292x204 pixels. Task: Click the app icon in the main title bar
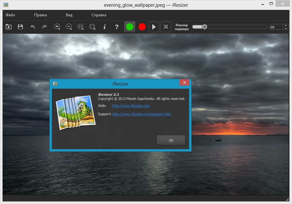click(x=6, y=5)
